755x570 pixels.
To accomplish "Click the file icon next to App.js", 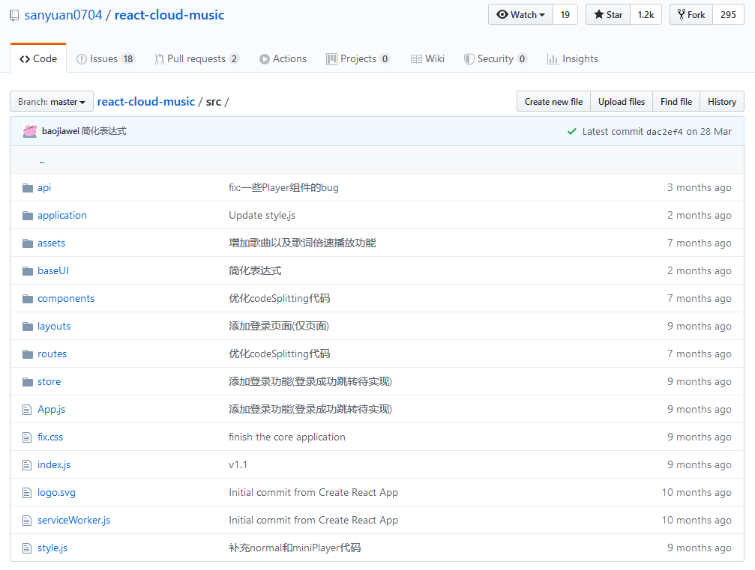I will (x=27, y=409).
